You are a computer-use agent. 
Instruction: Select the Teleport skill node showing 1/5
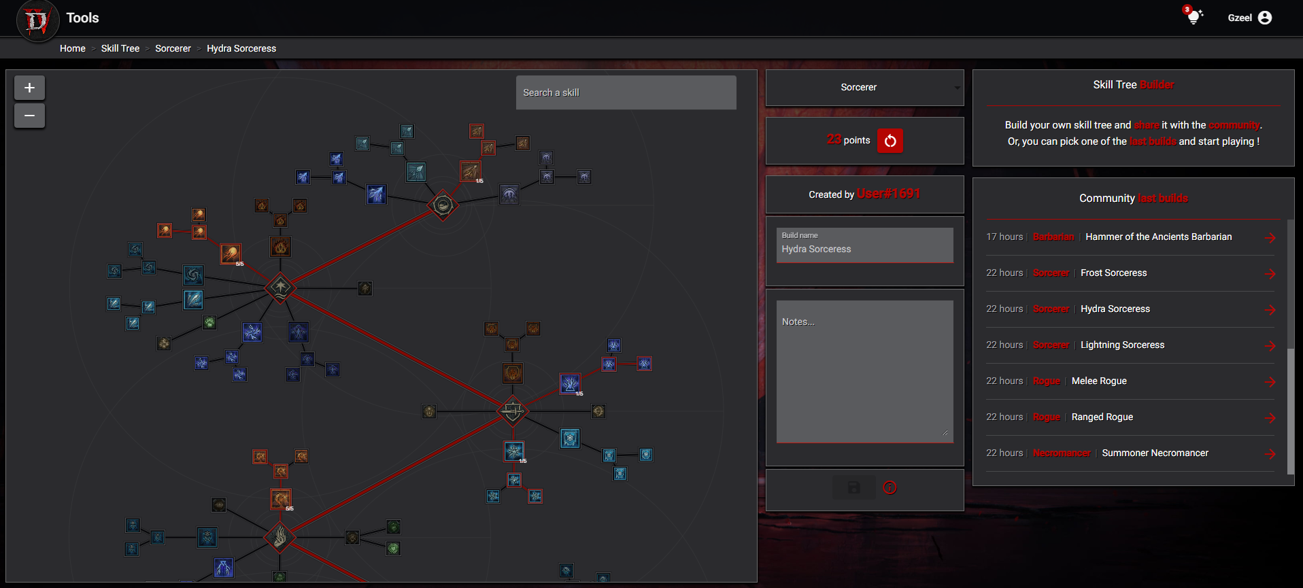click(570, 384)
